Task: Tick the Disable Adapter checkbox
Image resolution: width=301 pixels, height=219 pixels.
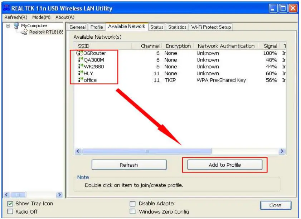Action: pos(133,204)
